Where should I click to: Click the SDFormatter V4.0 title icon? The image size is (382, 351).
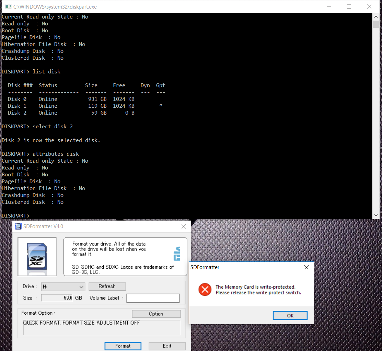coord(18,226)
